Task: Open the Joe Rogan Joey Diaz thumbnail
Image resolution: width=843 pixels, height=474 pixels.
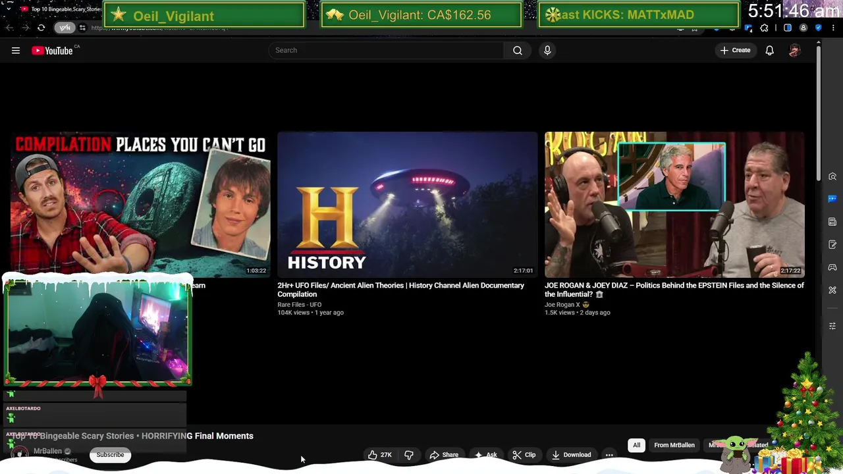Action: [x=674, y=205]
